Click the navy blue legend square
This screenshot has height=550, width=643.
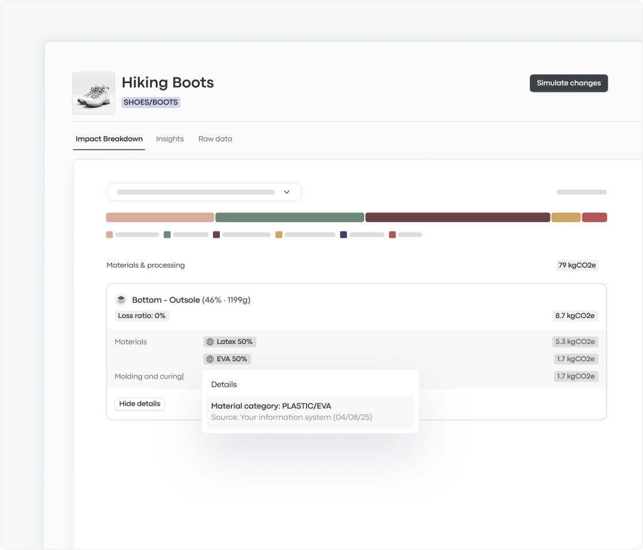pos(343,235)
